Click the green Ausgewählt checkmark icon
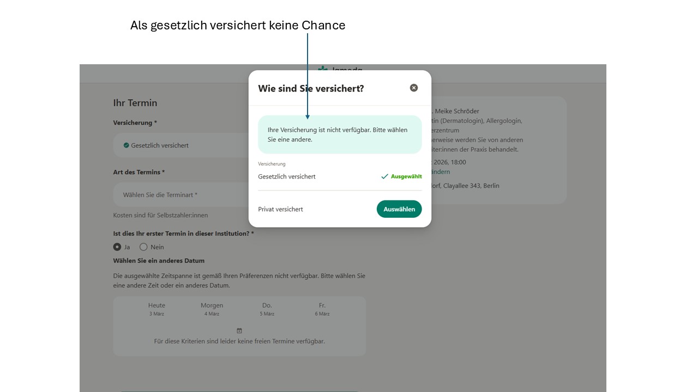698x392 pixels. click(384, 176)
